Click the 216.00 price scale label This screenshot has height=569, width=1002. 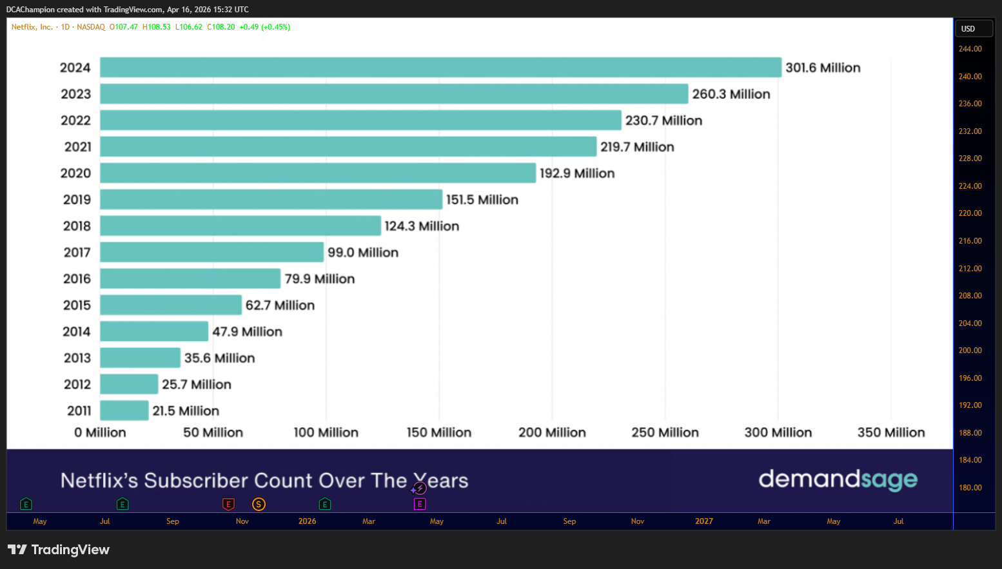click(970, 241)
